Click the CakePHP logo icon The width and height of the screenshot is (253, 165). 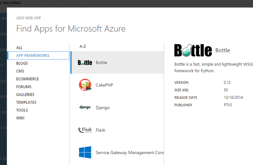point(85,85)
